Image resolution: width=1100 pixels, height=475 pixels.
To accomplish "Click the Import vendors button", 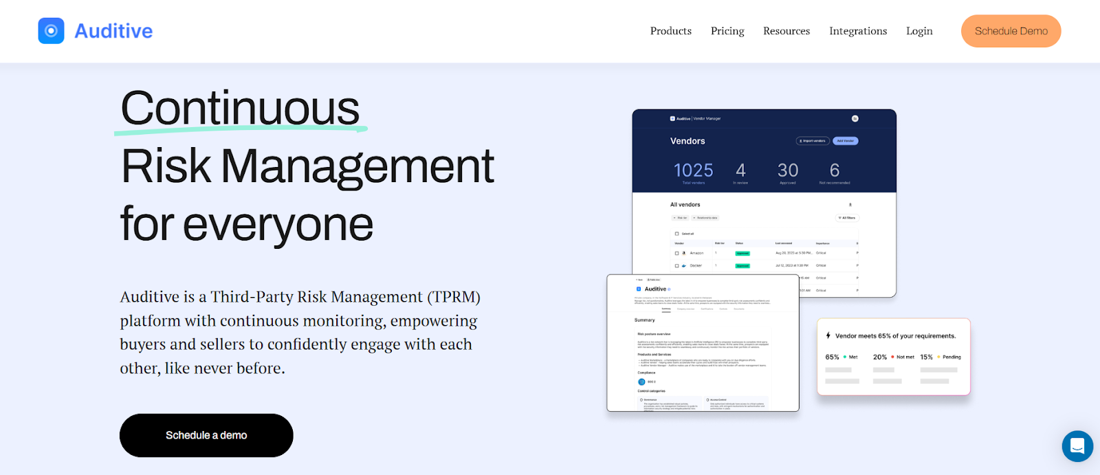I will click(x=813, y=141).
